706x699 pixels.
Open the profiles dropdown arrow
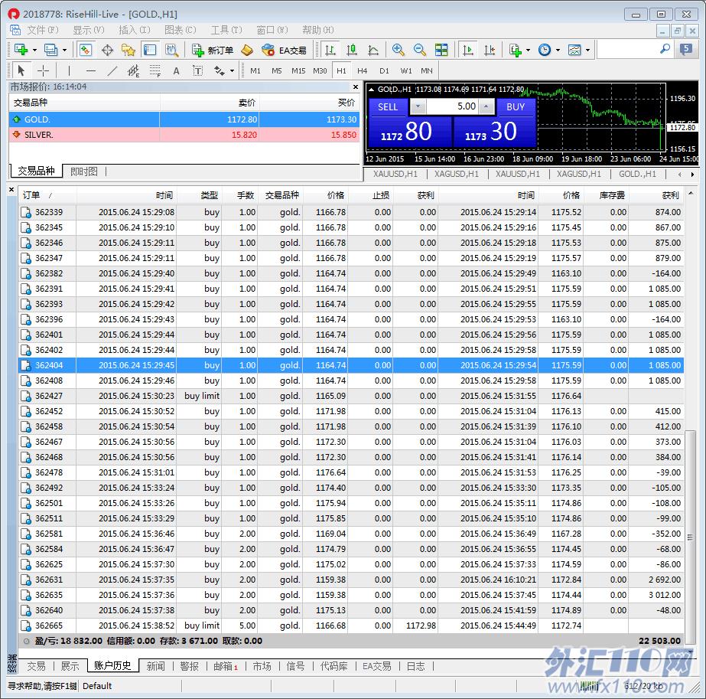coord(64,50)
